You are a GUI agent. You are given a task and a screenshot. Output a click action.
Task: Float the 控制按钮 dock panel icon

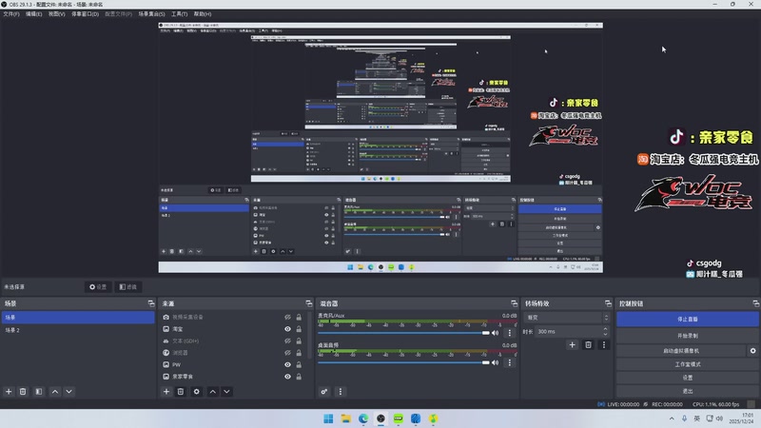click(x=755, y=303)
